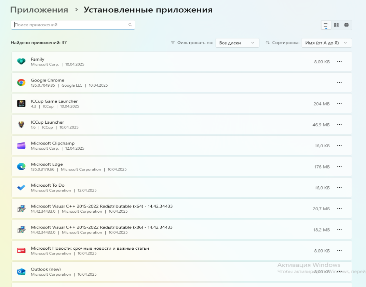Open more options for Visual C++ (x86)
This screenshot has width=366, height=287.
point(339,230)
